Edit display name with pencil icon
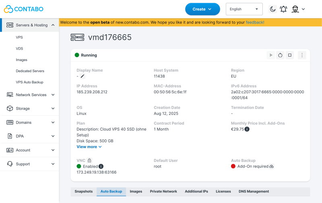Image resolution: width=322 pixels, height=203 pixels. 83,76
